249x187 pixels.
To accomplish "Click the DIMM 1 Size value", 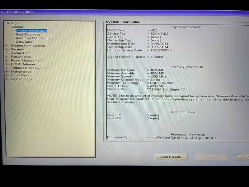I will point(157,86).
